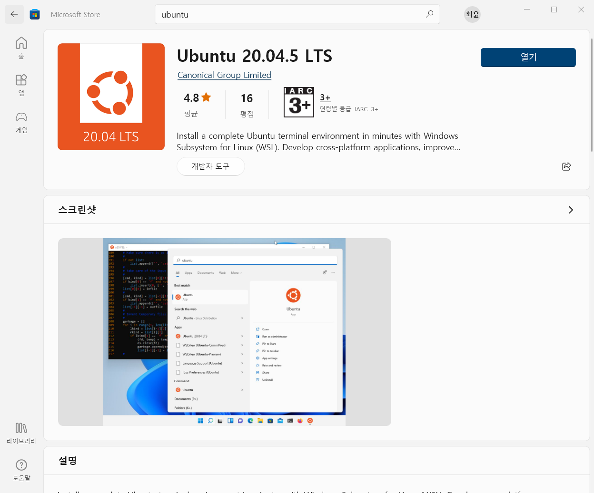Minimize the Microsoft Store window
594x493 pixels.
click(x=527, y=10)
